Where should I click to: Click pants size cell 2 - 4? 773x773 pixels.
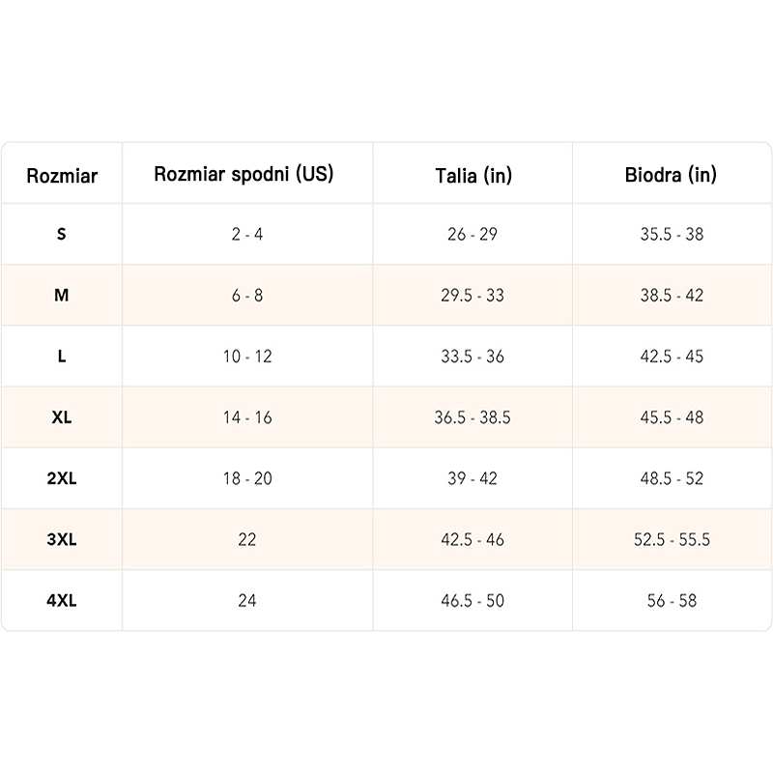[247, 235]
